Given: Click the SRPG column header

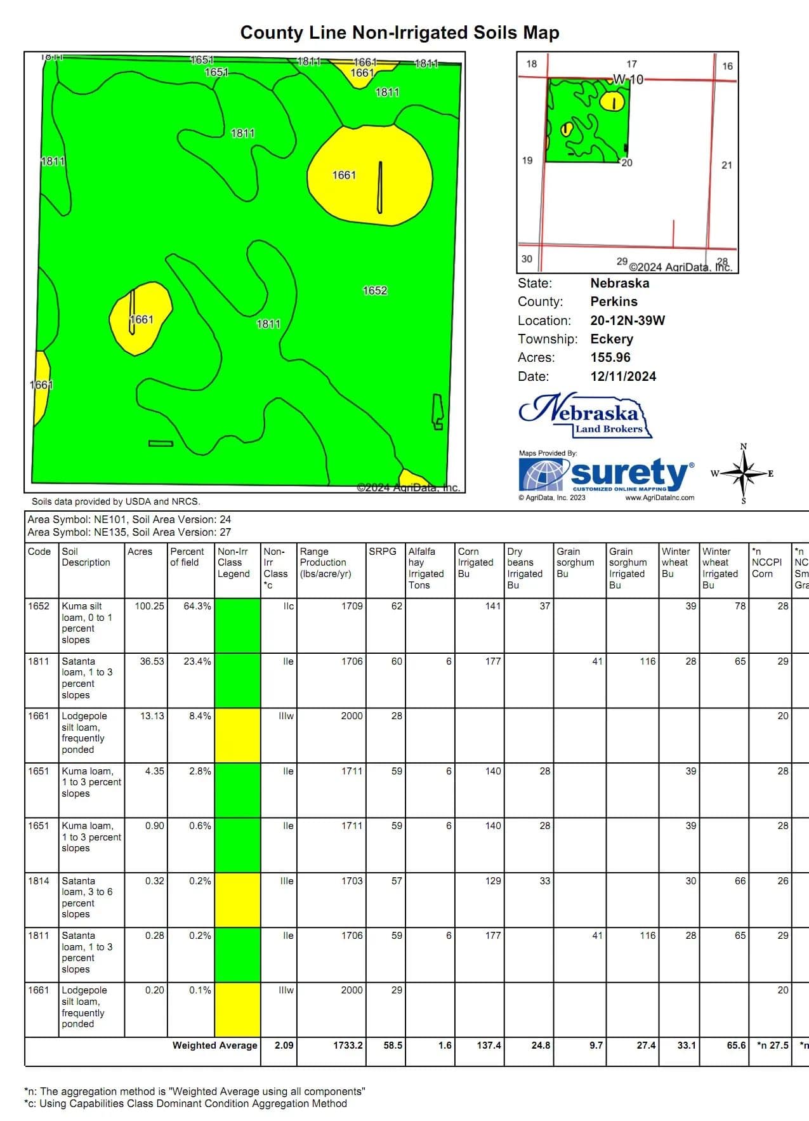Looking at the screenshot, I should click(x=383, y=552).
